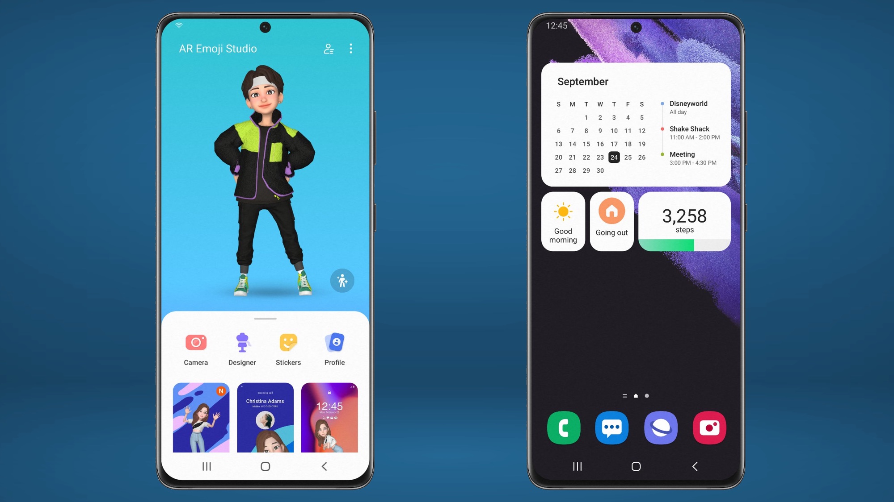
Task: Select Good morning weather widget
Action: point(563,221)
